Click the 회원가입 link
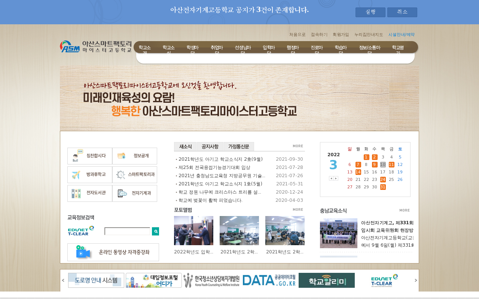The width and height of the screenshot is (479, 299). pyautogui.click(x=341, y=34)
